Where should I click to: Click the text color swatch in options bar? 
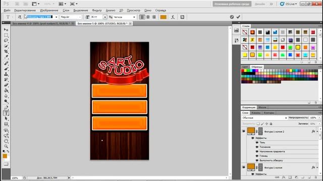click(164, 17)
